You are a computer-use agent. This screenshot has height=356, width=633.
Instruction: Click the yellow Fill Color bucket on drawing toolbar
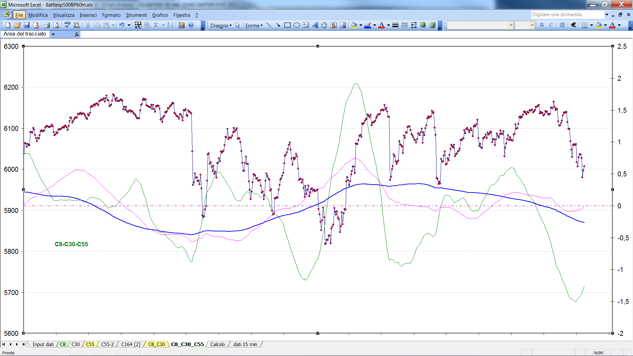(354, 25)
